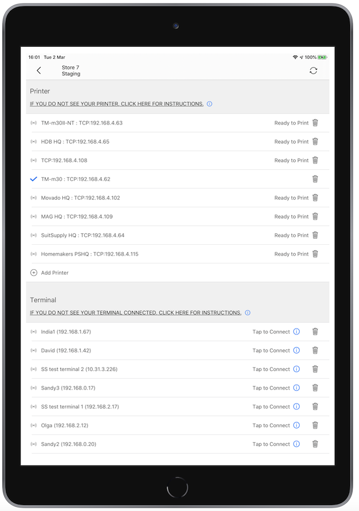Tap to Connect SS test terminal 1

click(x=271, y=407)
